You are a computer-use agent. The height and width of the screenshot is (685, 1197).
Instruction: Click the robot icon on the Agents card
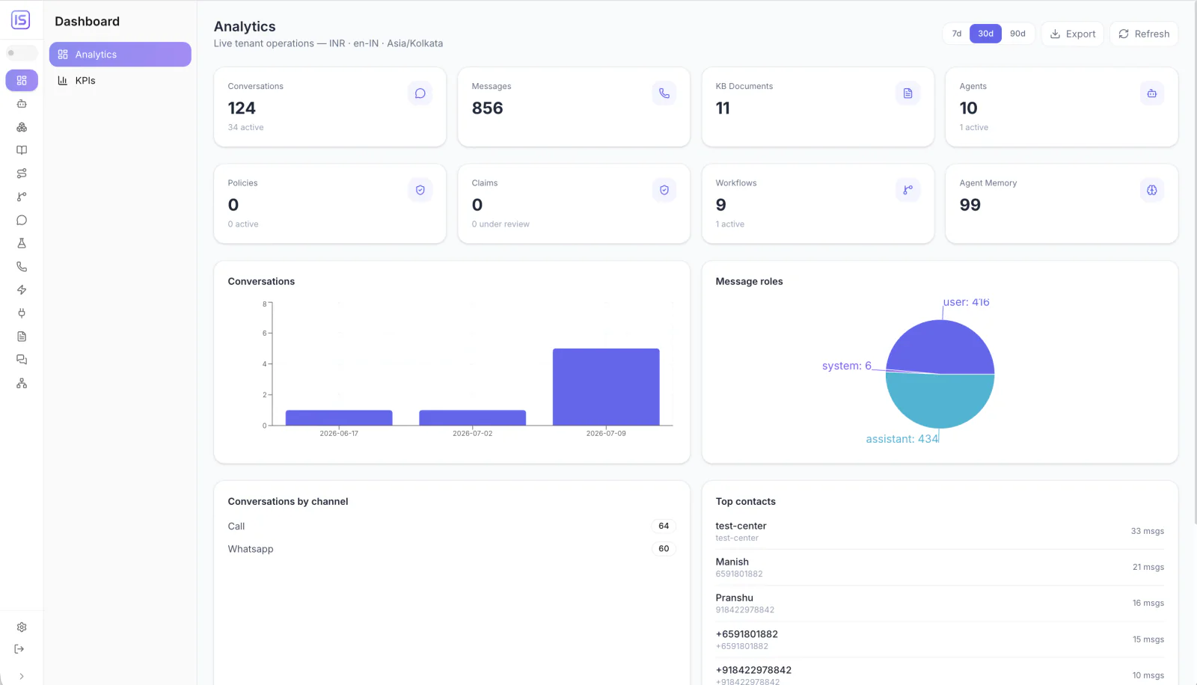point(1151,93)
